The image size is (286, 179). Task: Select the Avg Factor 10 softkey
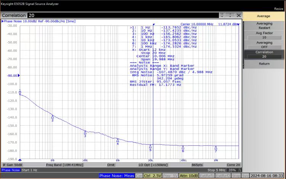(x=264, y=35)
